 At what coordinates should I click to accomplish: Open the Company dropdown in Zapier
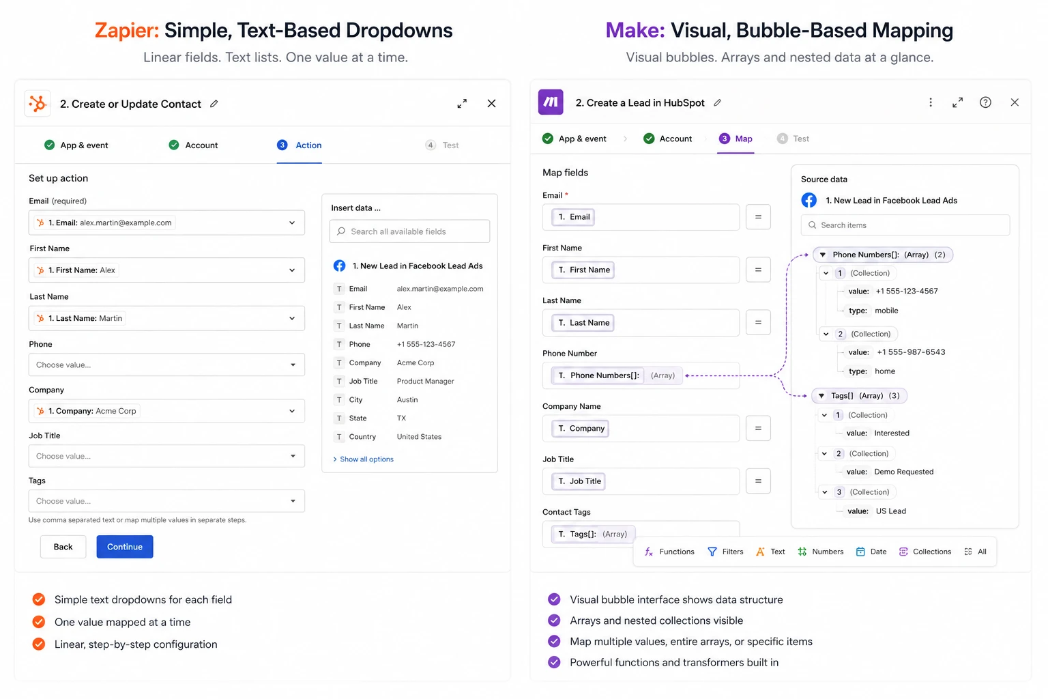pyautogui.click(x=166, y=411)
